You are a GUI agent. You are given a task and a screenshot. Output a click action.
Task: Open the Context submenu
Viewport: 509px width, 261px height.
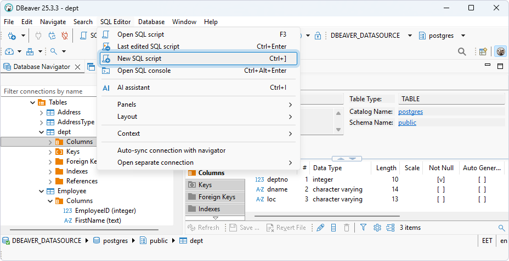(199, 134)
